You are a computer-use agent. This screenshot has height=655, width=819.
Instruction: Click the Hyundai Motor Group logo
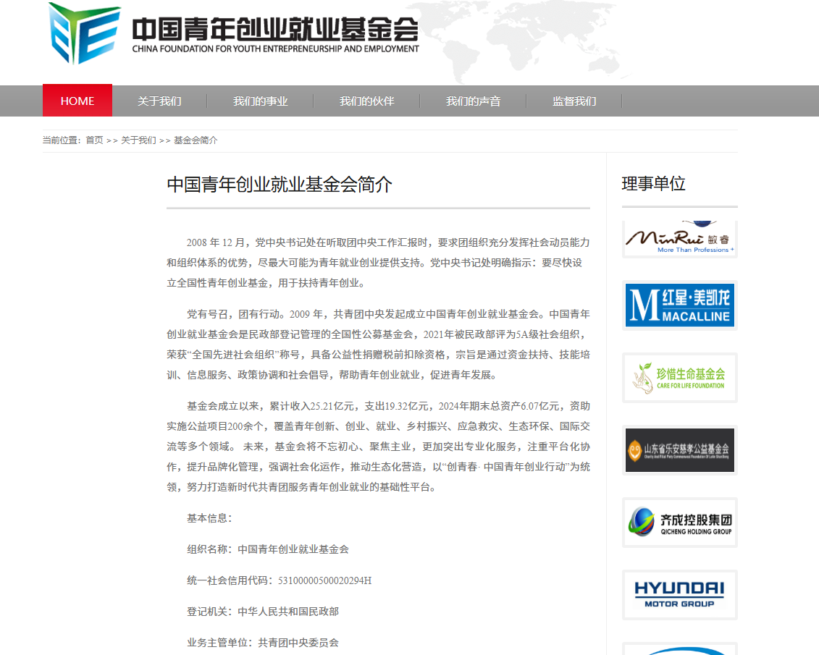point(679,594)
